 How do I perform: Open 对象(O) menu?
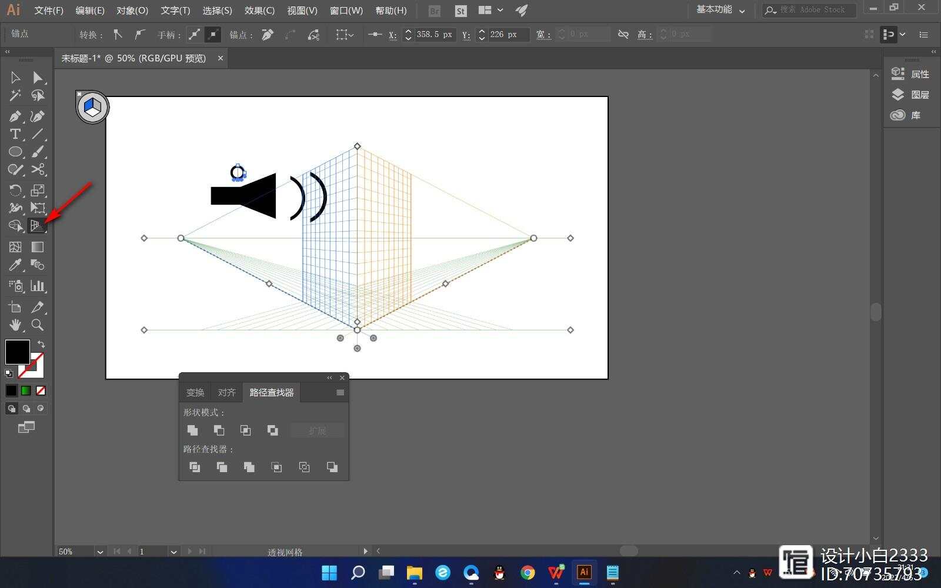click(132, 11)
